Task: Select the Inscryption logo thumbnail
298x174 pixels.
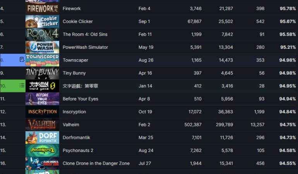Action: coord(43,112)
